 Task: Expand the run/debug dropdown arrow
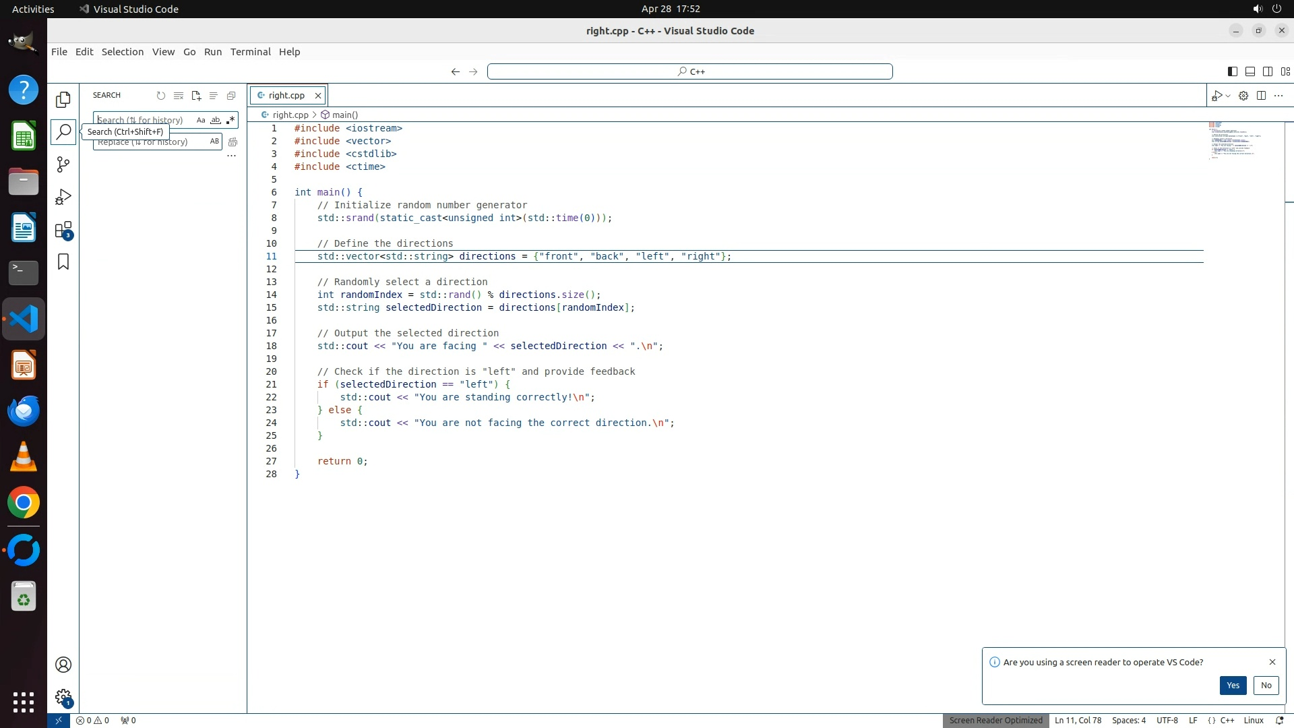click(1228, 96)
